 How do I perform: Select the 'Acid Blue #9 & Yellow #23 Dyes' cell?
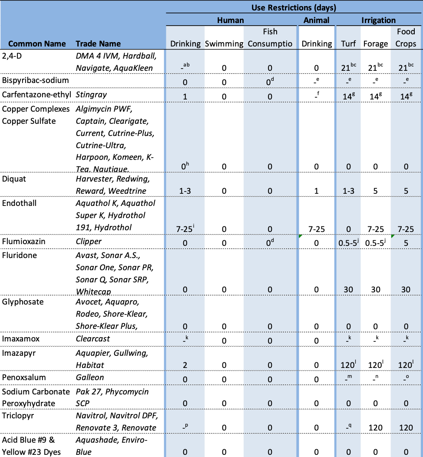click(x=31, y=446)
